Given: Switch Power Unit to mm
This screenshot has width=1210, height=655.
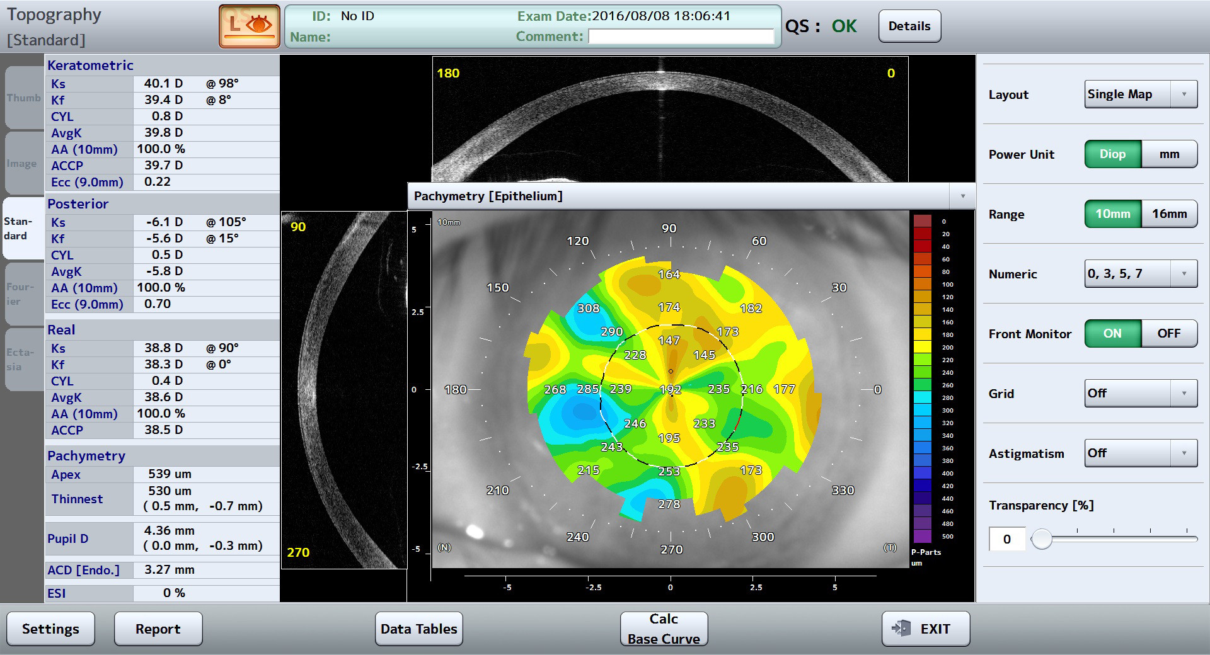Looking at the screenshot, I should click(x=1168, y=154).
